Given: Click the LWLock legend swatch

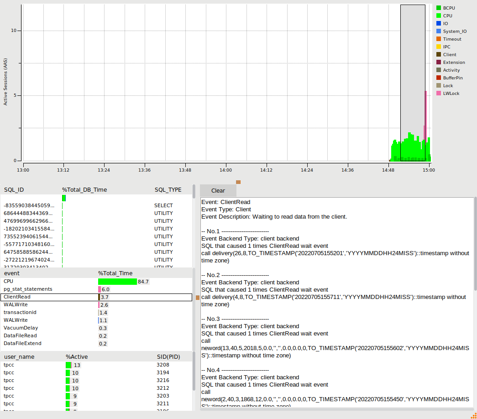Looking at the screenshot, I should (438, 93).
